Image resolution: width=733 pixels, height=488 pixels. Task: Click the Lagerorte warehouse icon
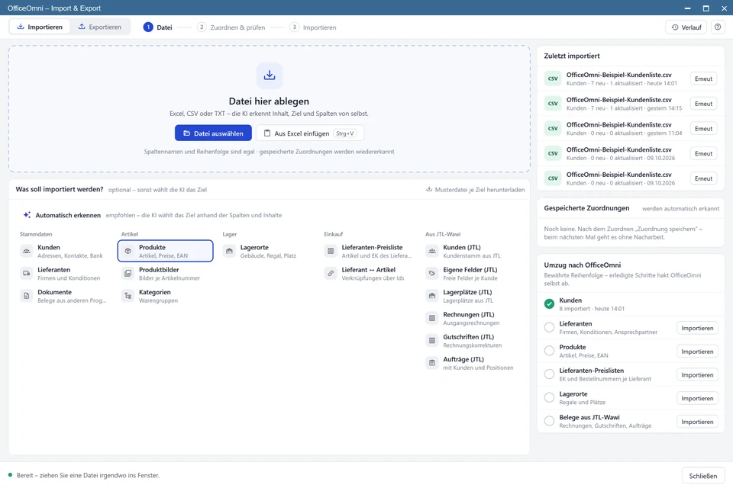229,251
